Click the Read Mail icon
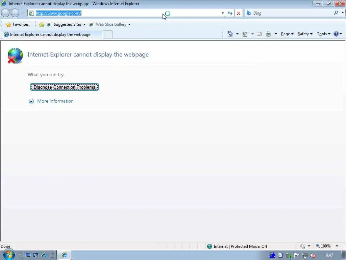This screenshot has height=260, width=346. pyautogui.click(x=259, y=34)
